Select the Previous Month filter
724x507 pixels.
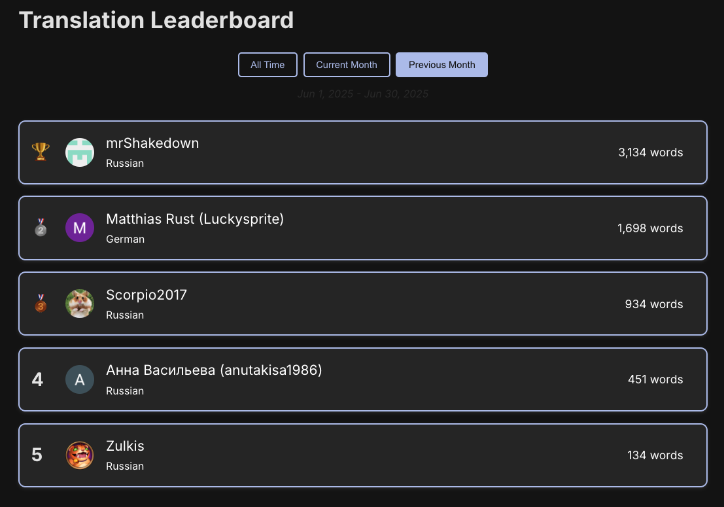441,65
